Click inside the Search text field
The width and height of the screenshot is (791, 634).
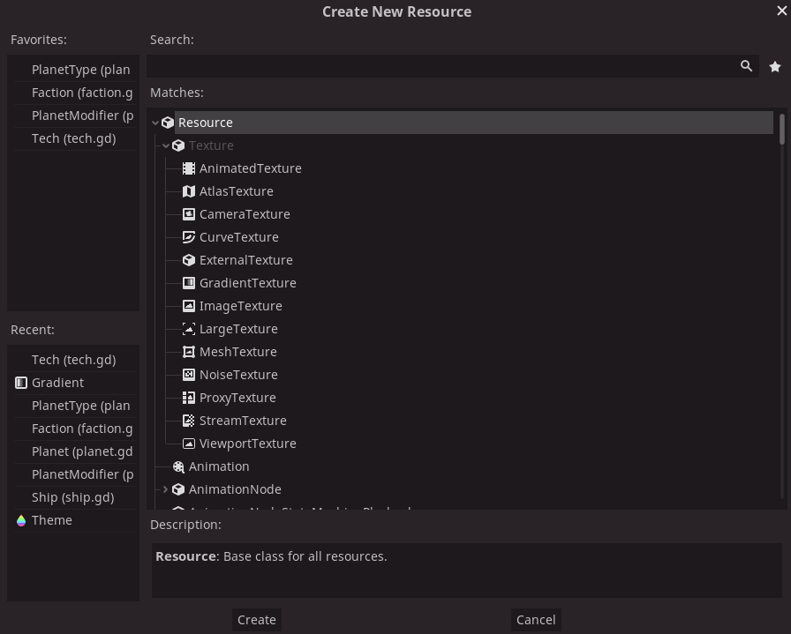[441, 65]
